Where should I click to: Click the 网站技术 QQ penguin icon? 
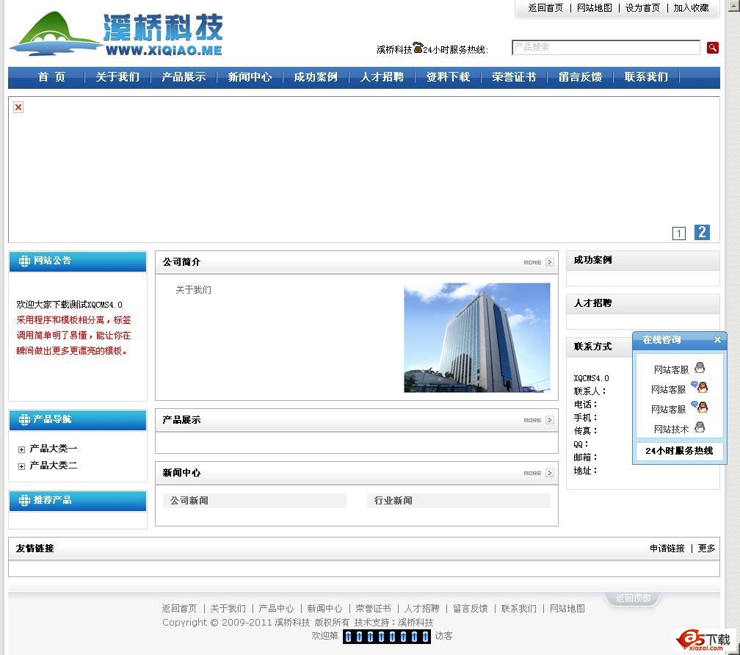[x=700, y=427]
